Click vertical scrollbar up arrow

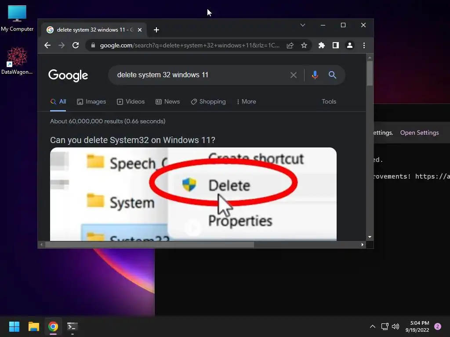click(x=370, y=57)
